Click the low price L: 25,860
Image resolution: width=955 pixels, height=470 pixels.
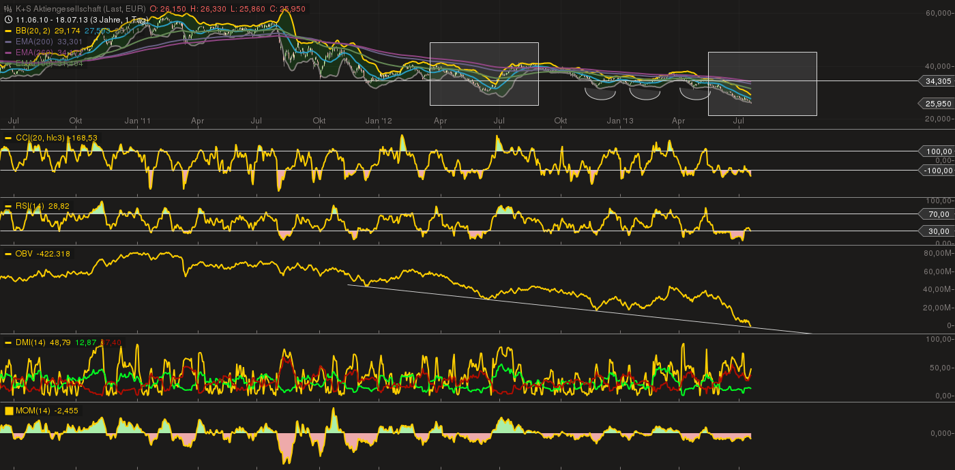click(x=248, y=9)
